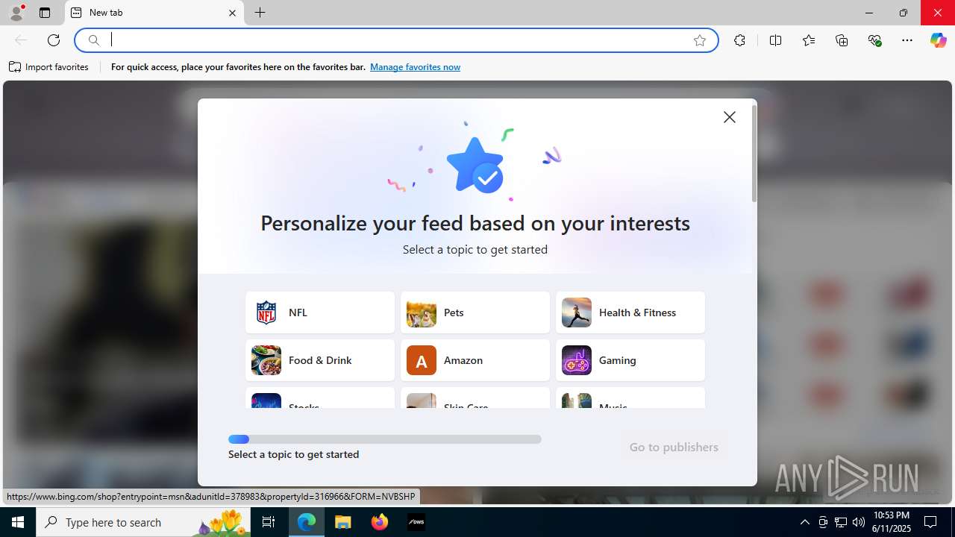Open the tab actions menu icon
This screenshot has width=955, height=537.
45,13
